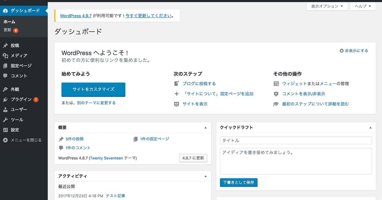Collapse the 概要 panel with its arrow
The width and height of the screenshot is (382, 200).
[x=206, y=127]
